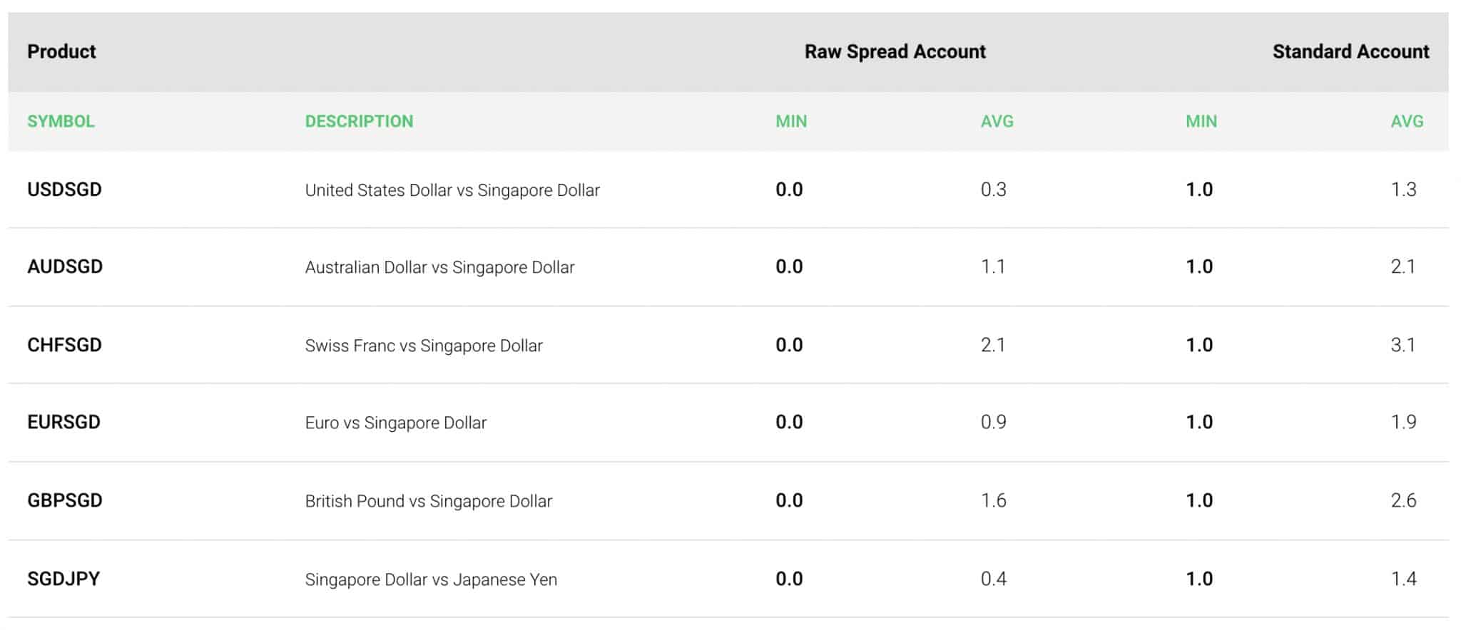The height and width of the screenshot is (630, 1461).
Task: Click the SGDJPY symbol
Action: pos(63,579)
